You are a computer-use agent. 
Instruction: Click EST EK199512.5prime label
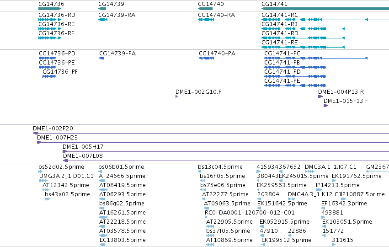coord(286,240)
